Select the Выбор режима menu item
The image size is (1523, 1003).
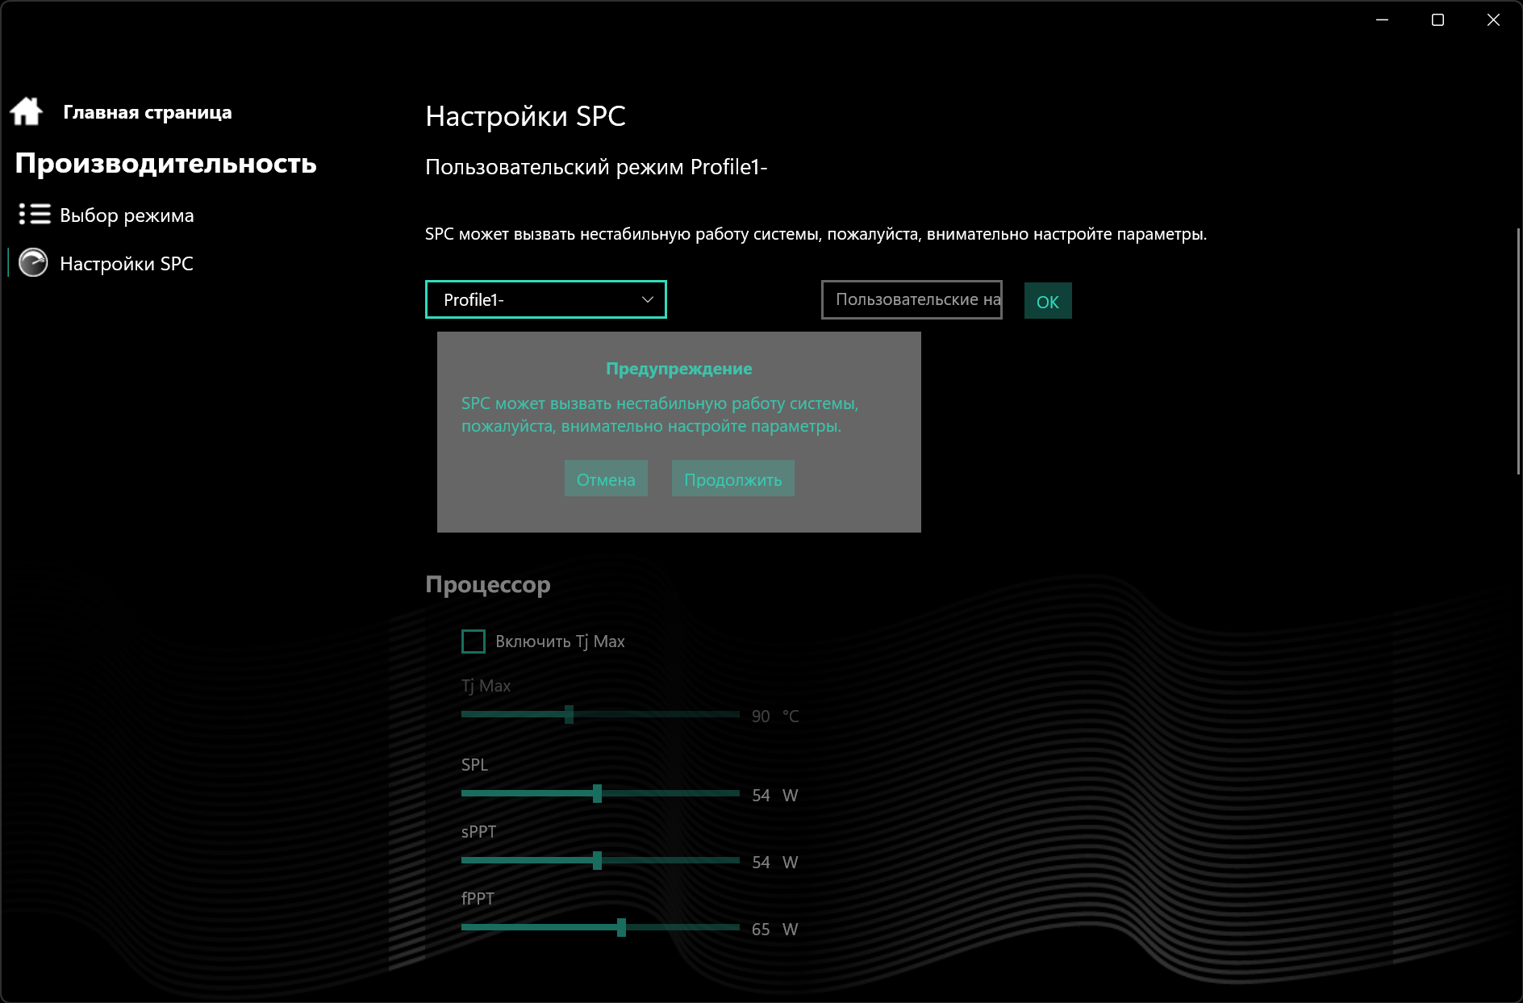(127, 215)
